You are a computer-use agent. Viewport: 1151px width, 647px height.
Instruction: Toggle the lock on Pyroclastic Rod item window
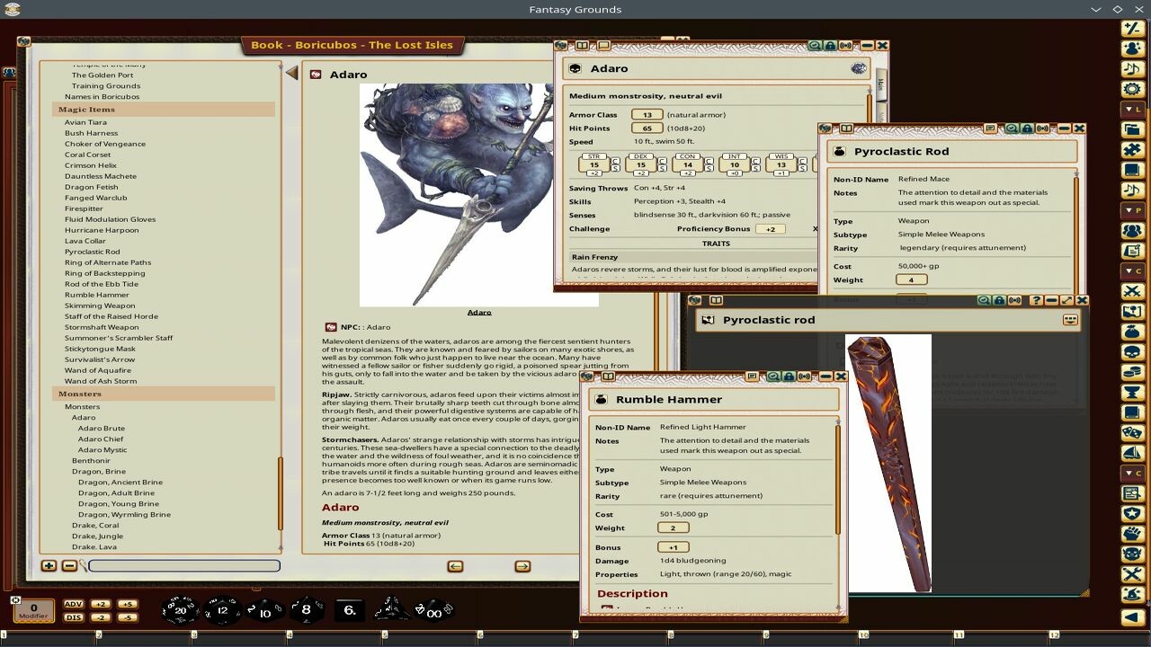point(1028,129)
